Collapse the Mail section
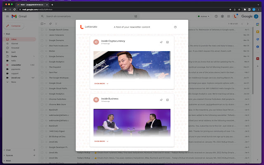Image resolution: width=264 pixels, height=165 pixels. [x=4, y=34]
